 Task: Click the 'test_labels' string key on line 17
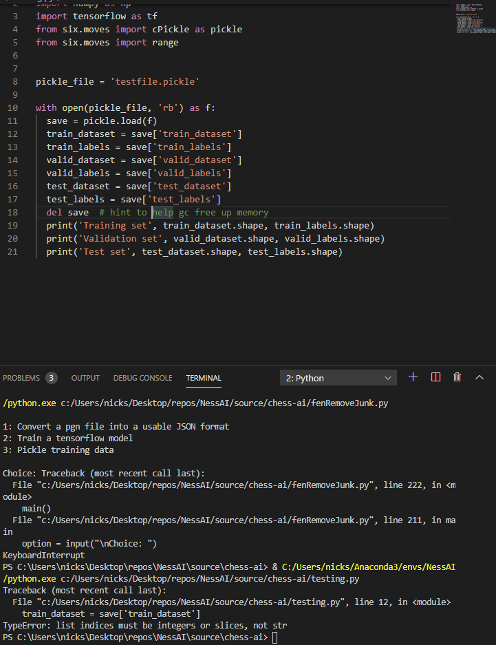tap(184, 200)
